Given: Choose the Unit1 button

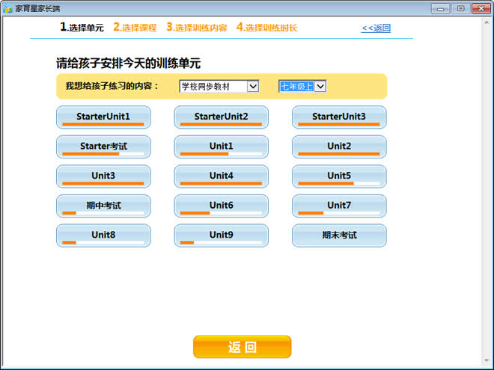Looking at the screenshot, I should tap(221, 147).
